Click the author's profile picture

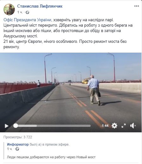pyautogui.click(x=9, y=10)
